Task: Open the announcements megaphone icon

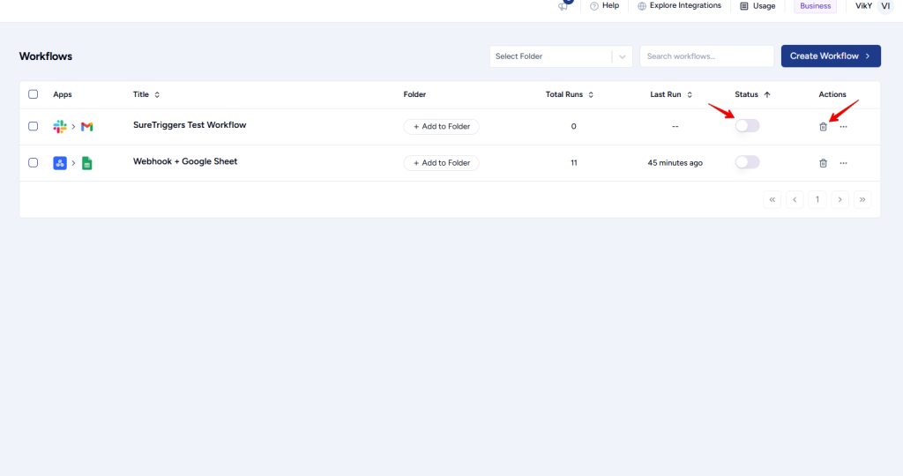Action: 563,6
